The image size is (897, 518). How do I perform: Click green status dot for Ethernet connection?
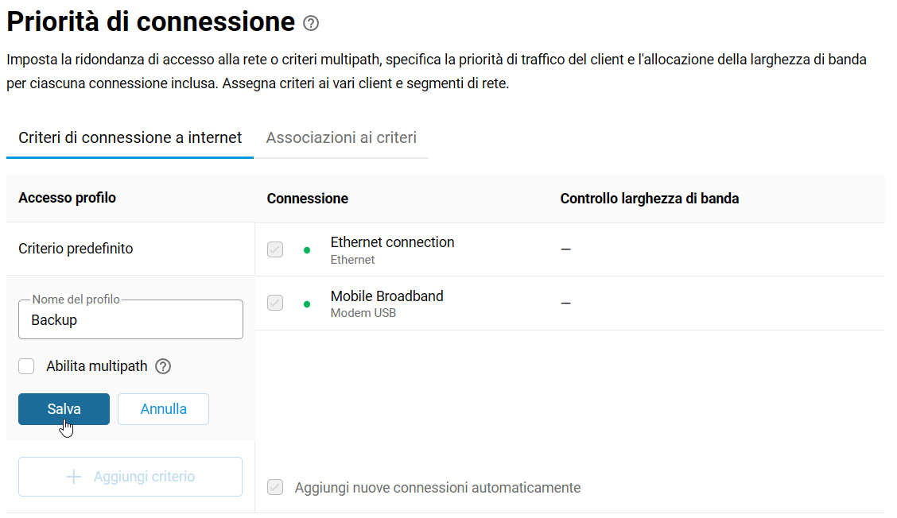pyautogui.click(x=307, y=249)
